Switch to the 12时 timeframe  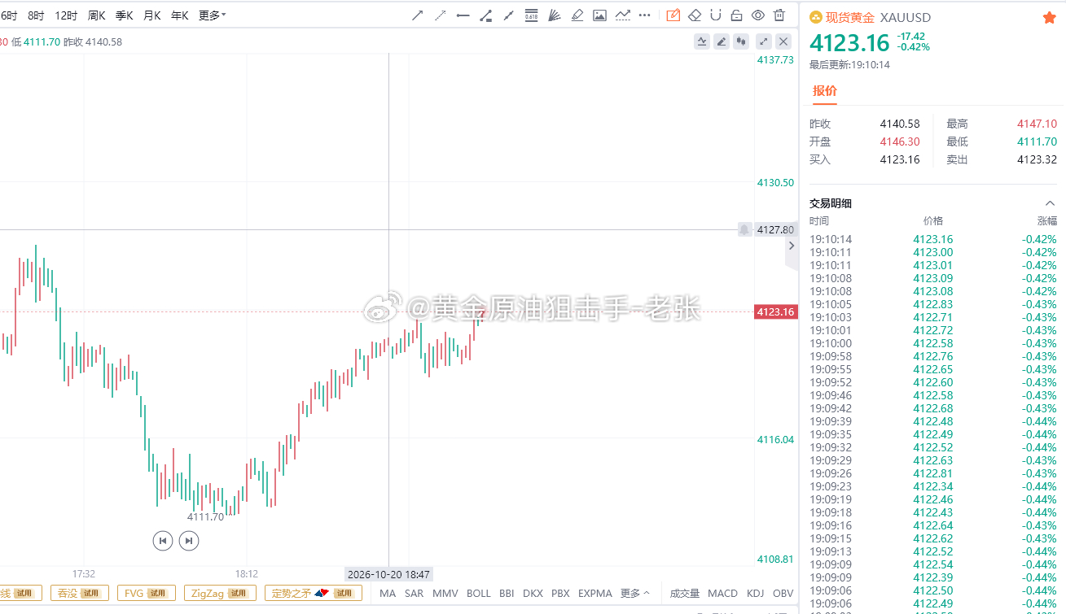click(66, 15)
